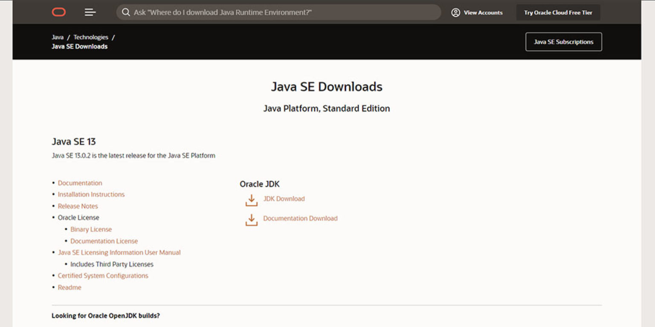
Task: Go to Technologies breadcrumb
Action: tap(91, 37)
